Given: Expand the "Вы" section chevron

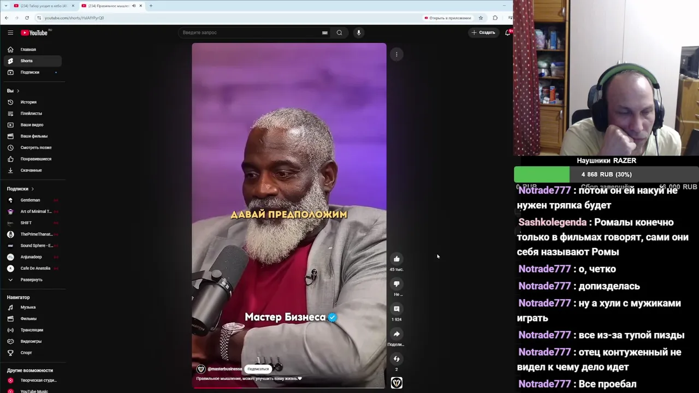Looking at the screenshot, I should point(18,91).
